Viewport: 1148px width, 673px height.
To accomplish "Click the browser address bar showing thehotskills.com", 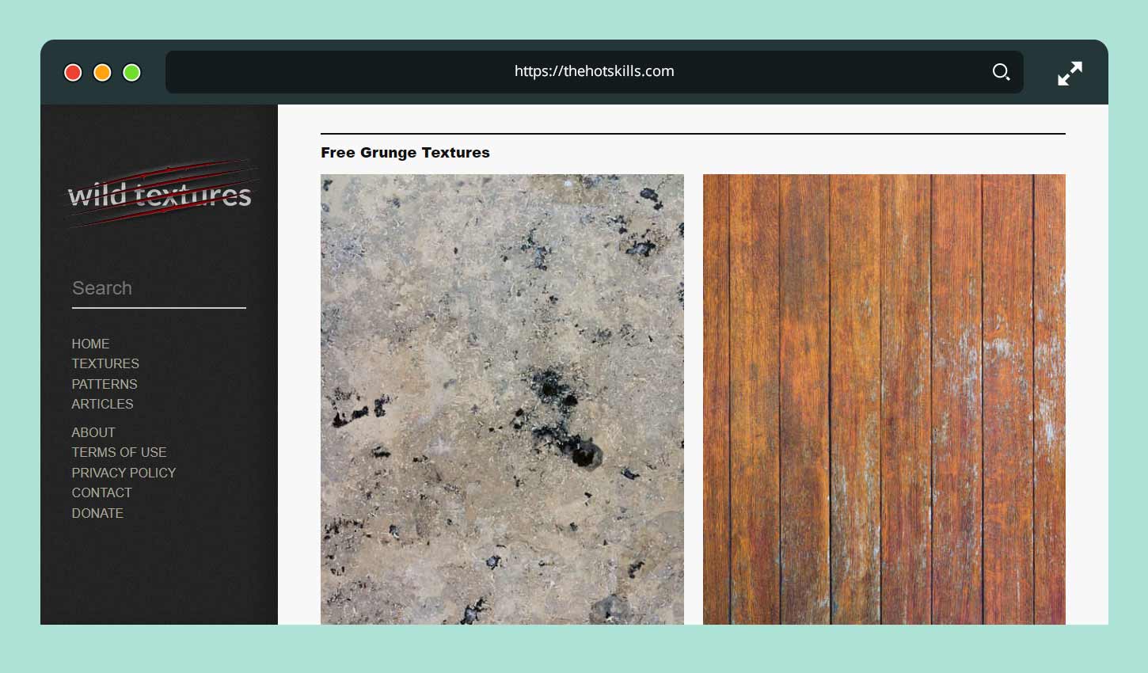I will pos(594,71).
